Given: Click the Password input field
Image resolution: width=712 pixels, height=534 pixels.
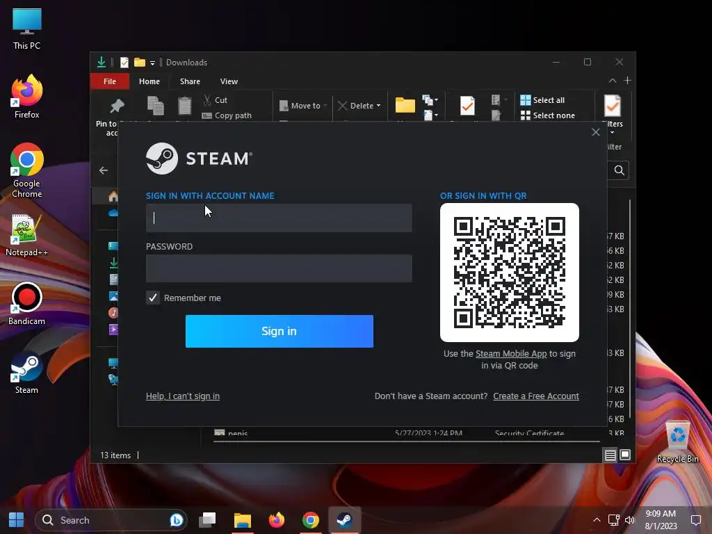Looking at the screenshot, I should pos(279,268).
